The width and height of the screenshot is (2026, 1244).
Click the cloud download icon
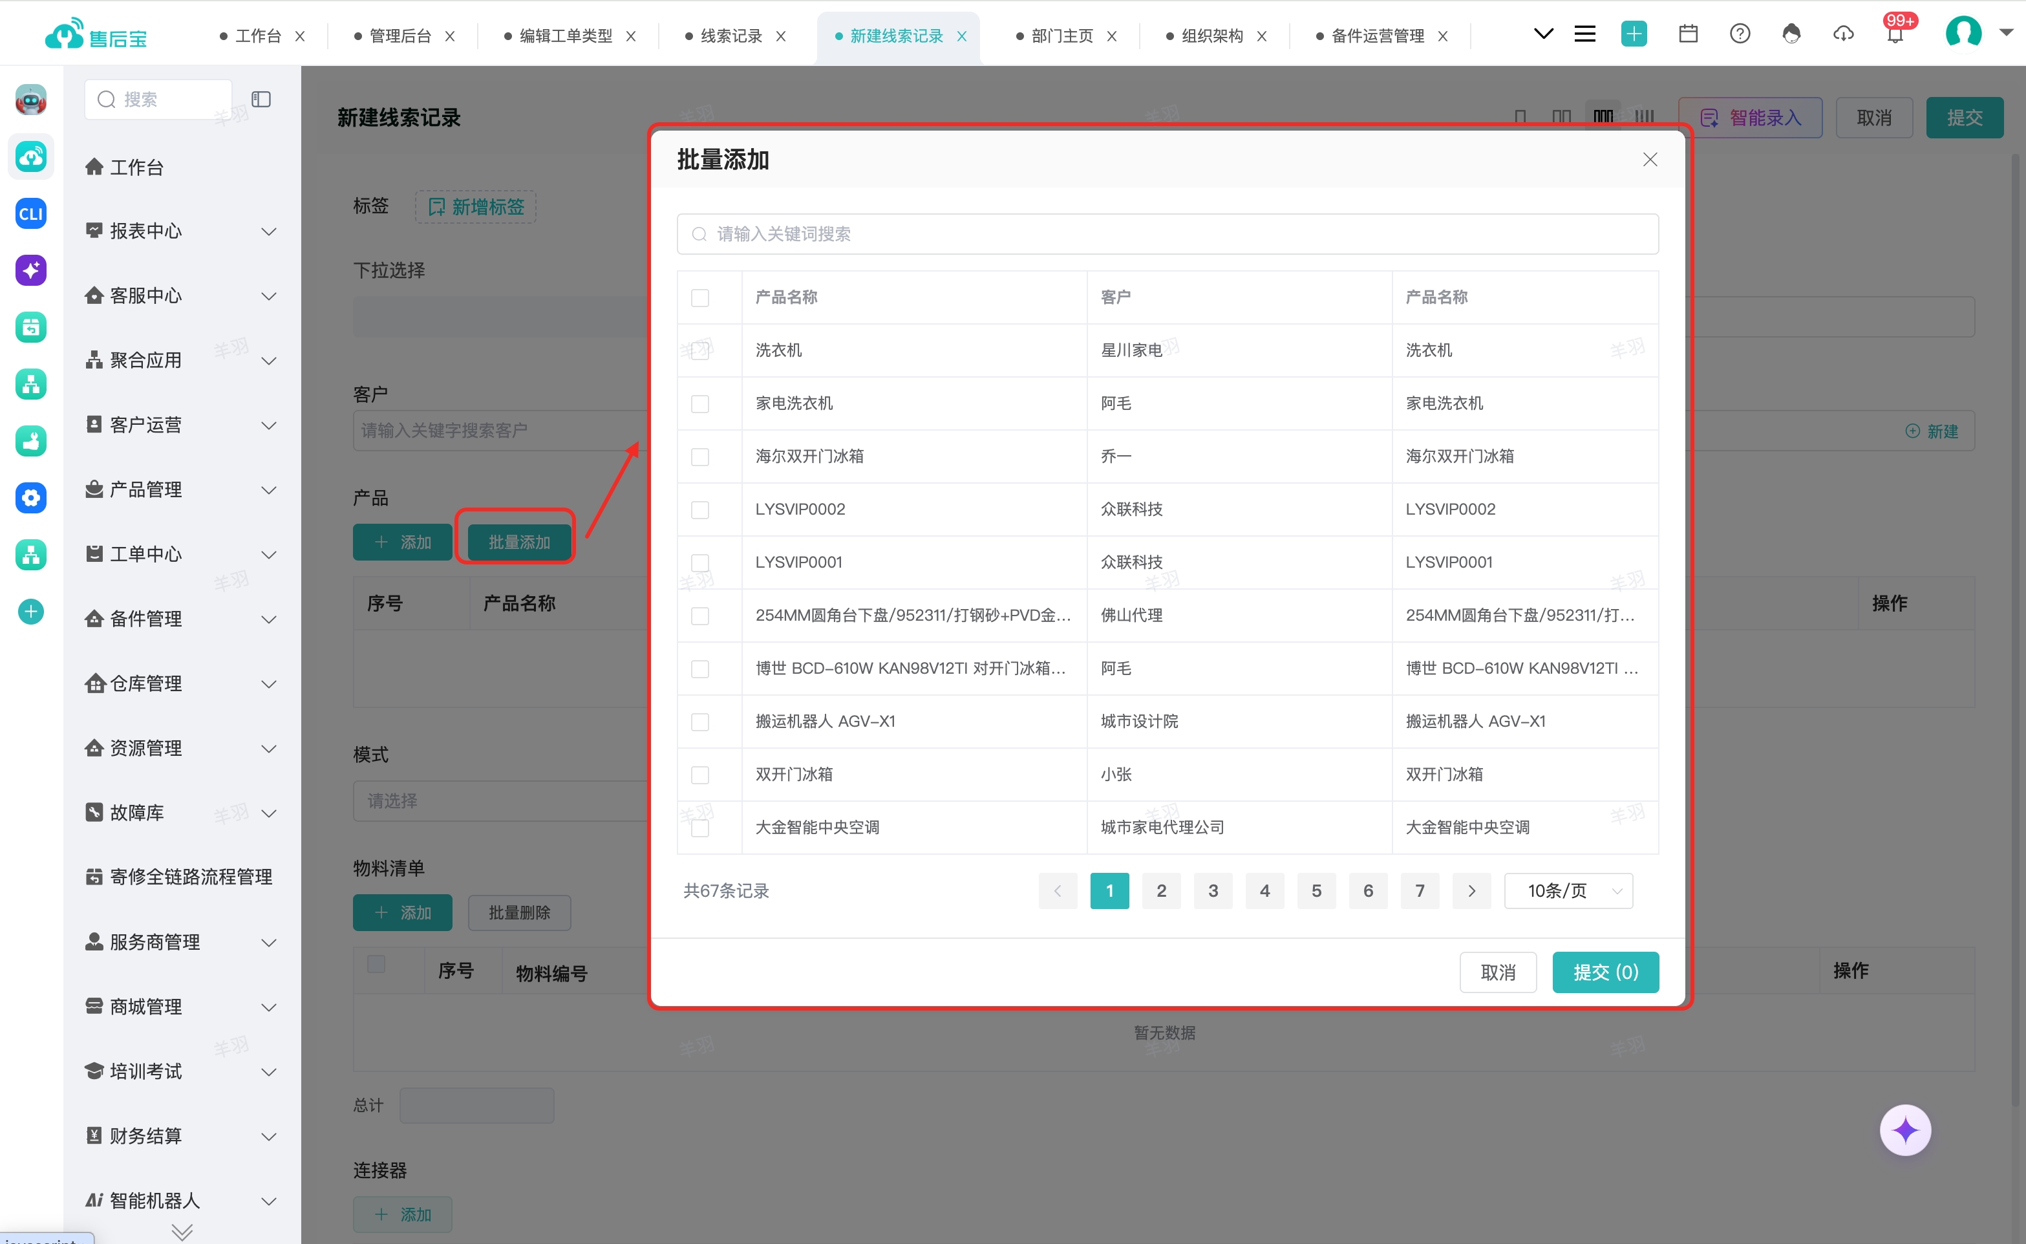click(1844, 34)
